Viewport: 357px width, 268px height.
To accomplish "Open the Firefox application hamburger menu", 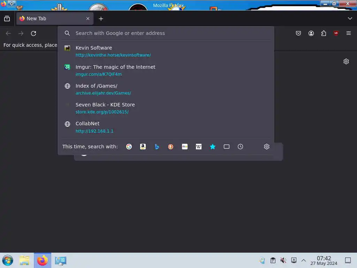I will tap(349, 33).
